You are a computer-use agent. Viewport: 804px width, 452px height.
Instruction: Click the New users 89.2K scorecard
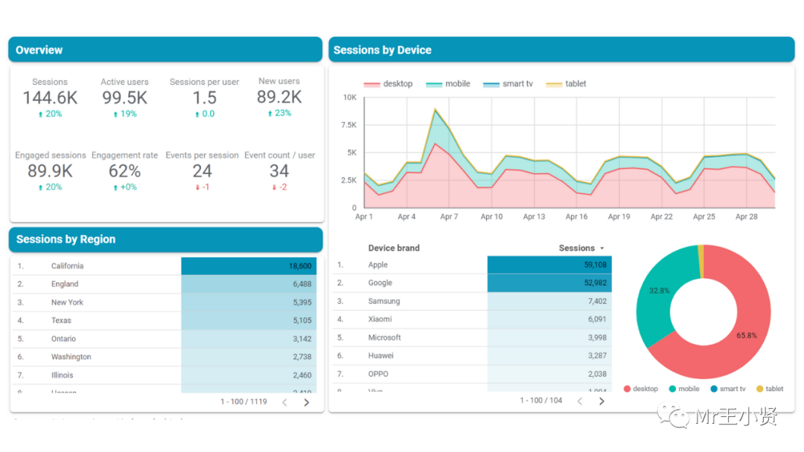tap(279, 97)
